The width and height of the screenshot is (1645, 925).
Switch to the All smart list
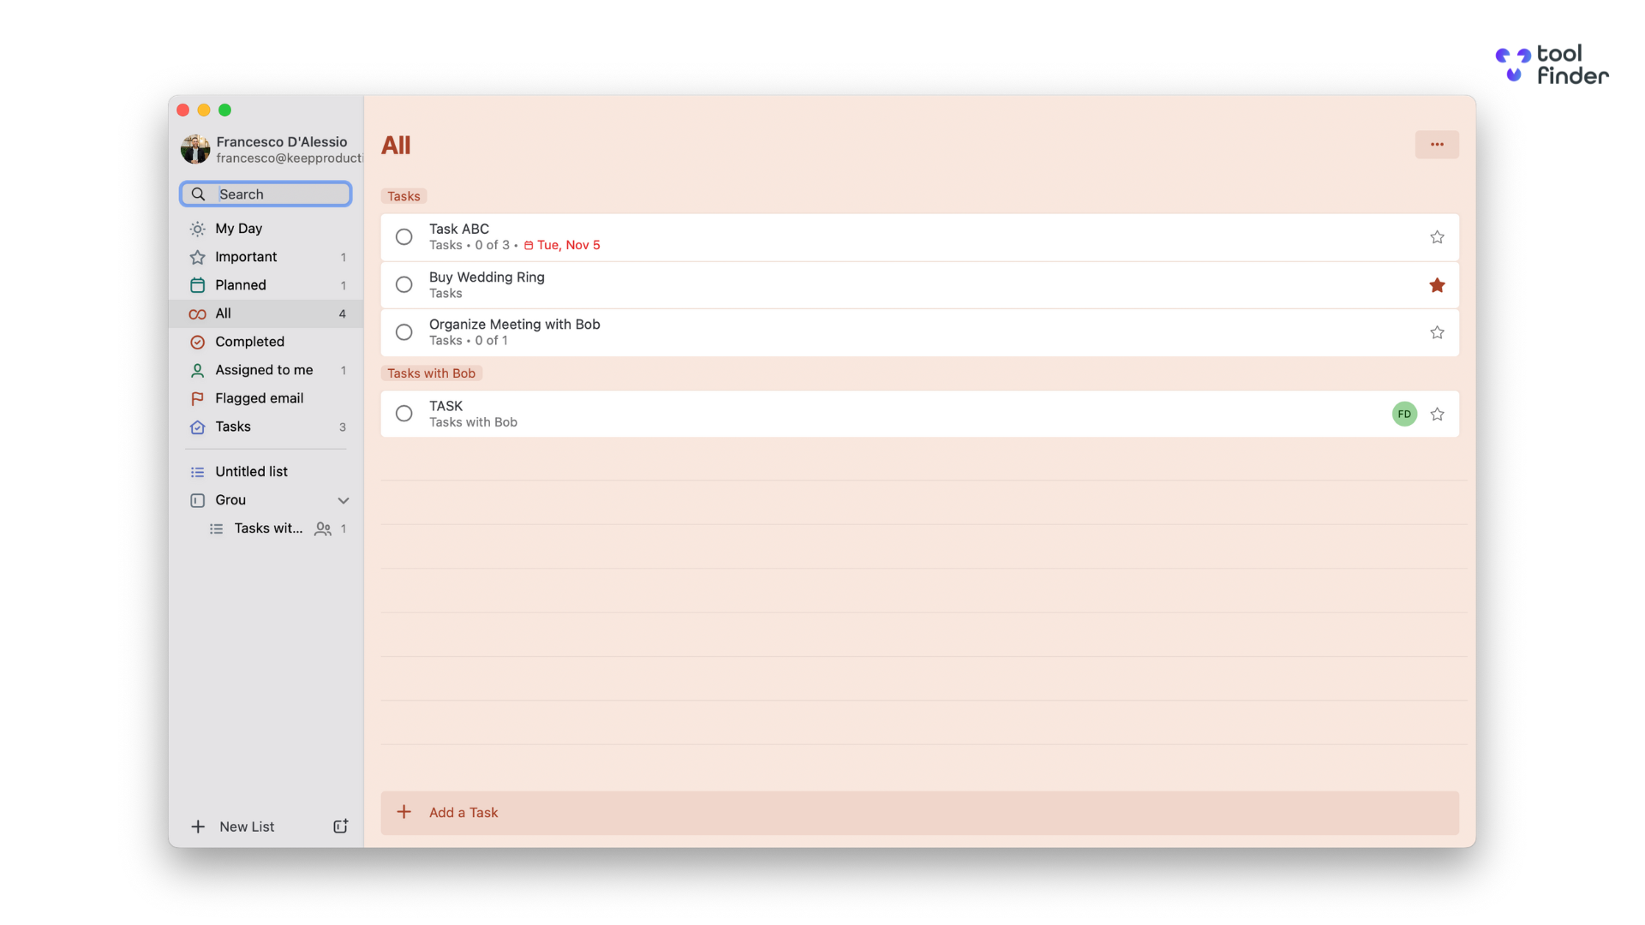222,313
